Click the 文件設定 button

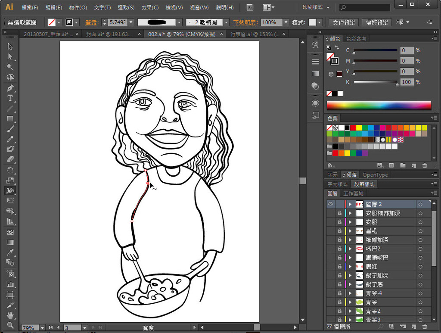[344, 22]
